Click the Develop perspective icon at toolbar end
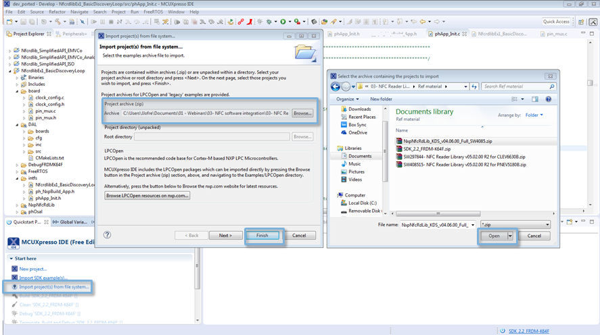 (x=593, y=22)
